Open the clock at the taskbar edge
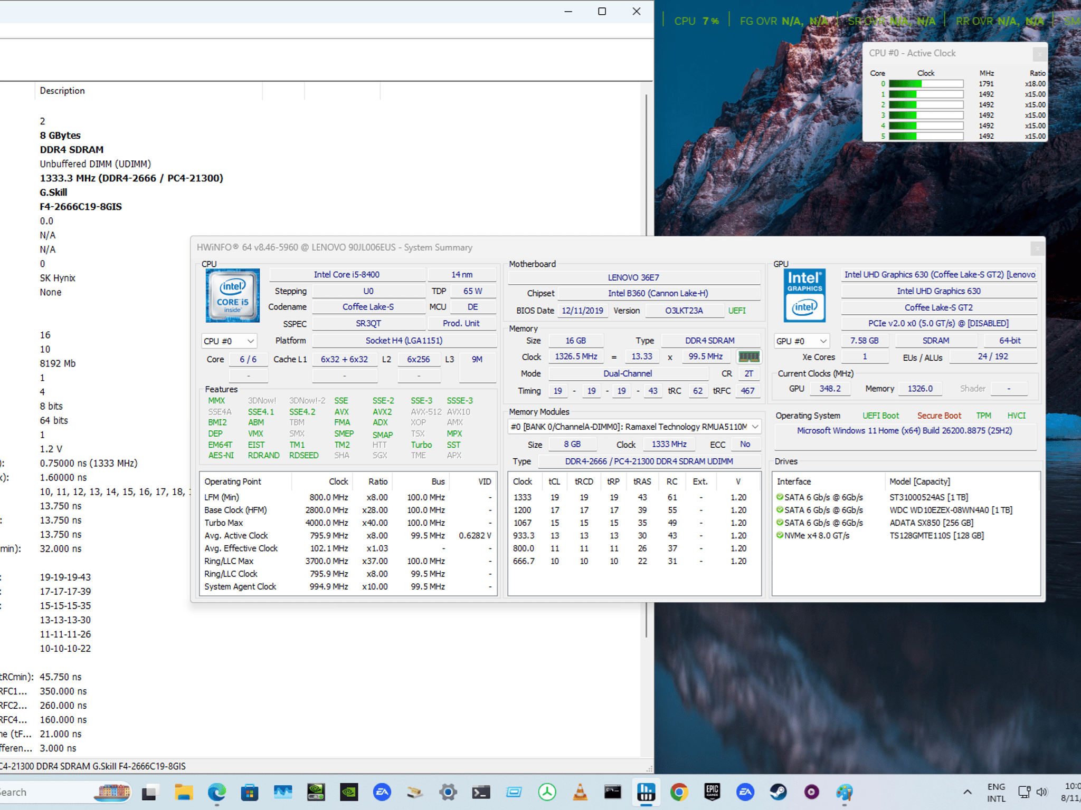Viewport: 1081px width, 810px height. (1071, 792)
